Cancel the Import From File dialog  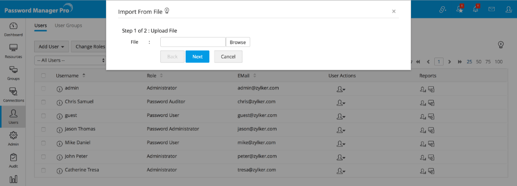point(228,56)
